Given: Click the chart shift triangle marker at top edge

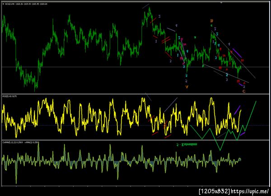Looking at the screenshot, I should pos(221,3).
